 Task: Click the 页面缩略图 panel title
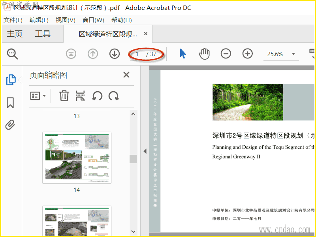[x=48, y=75]
